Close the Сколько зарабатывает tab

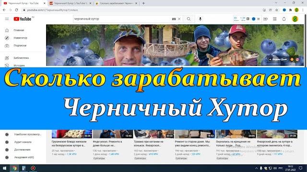136,3
